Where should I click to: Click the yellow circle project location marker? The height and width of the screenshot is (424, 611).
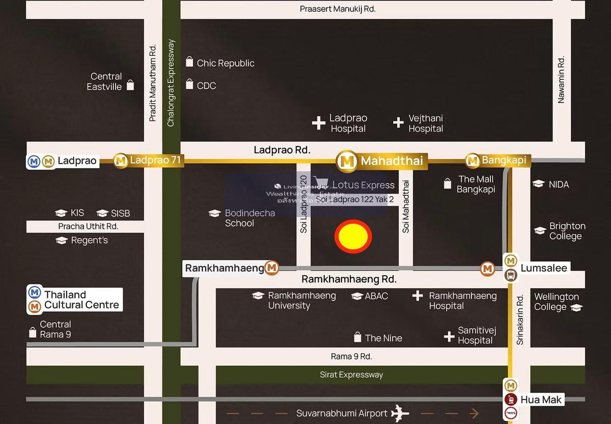[x=353, y=236]
